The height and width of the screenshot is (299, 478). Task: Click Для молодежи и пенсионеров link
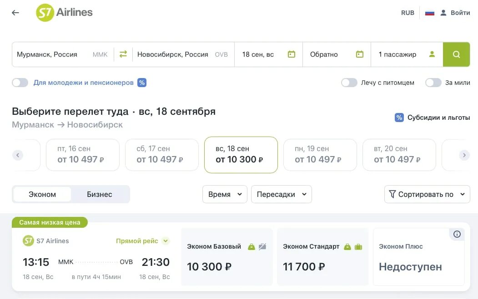pos(84,83)
